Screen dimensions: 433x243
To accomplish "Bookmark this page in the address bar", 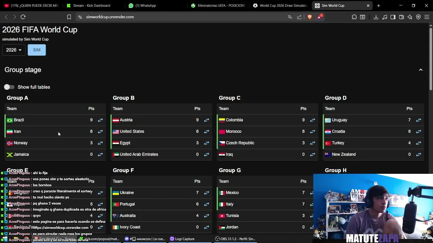I will pyautogui.click(x=69, y=17).
